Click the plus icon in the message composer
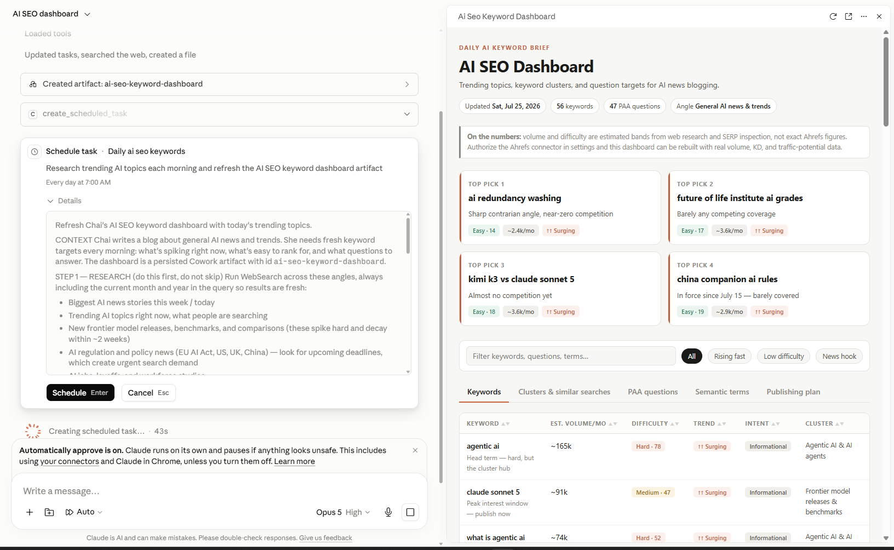894x550 pixels. (x=30, y=512)
